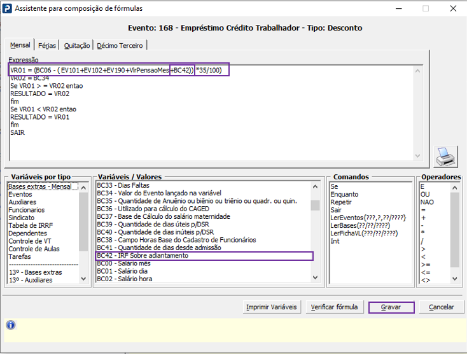Viewport: 467px width, 355px height.
Task: Click Imprimir Variáveis button
Action: coord(272,307)
